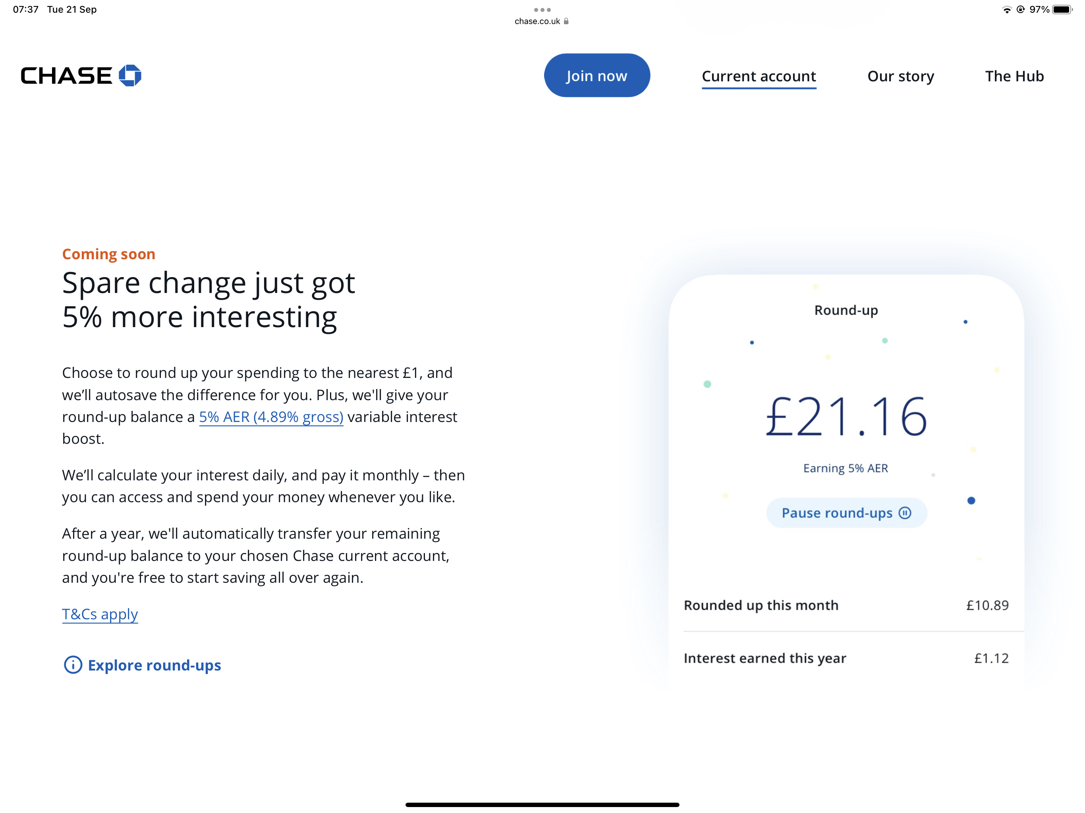Viewport: 1085px width, 813px height.
Task: Tap the pause icon in Pause round-ups
Action: (x=905, y=513)
